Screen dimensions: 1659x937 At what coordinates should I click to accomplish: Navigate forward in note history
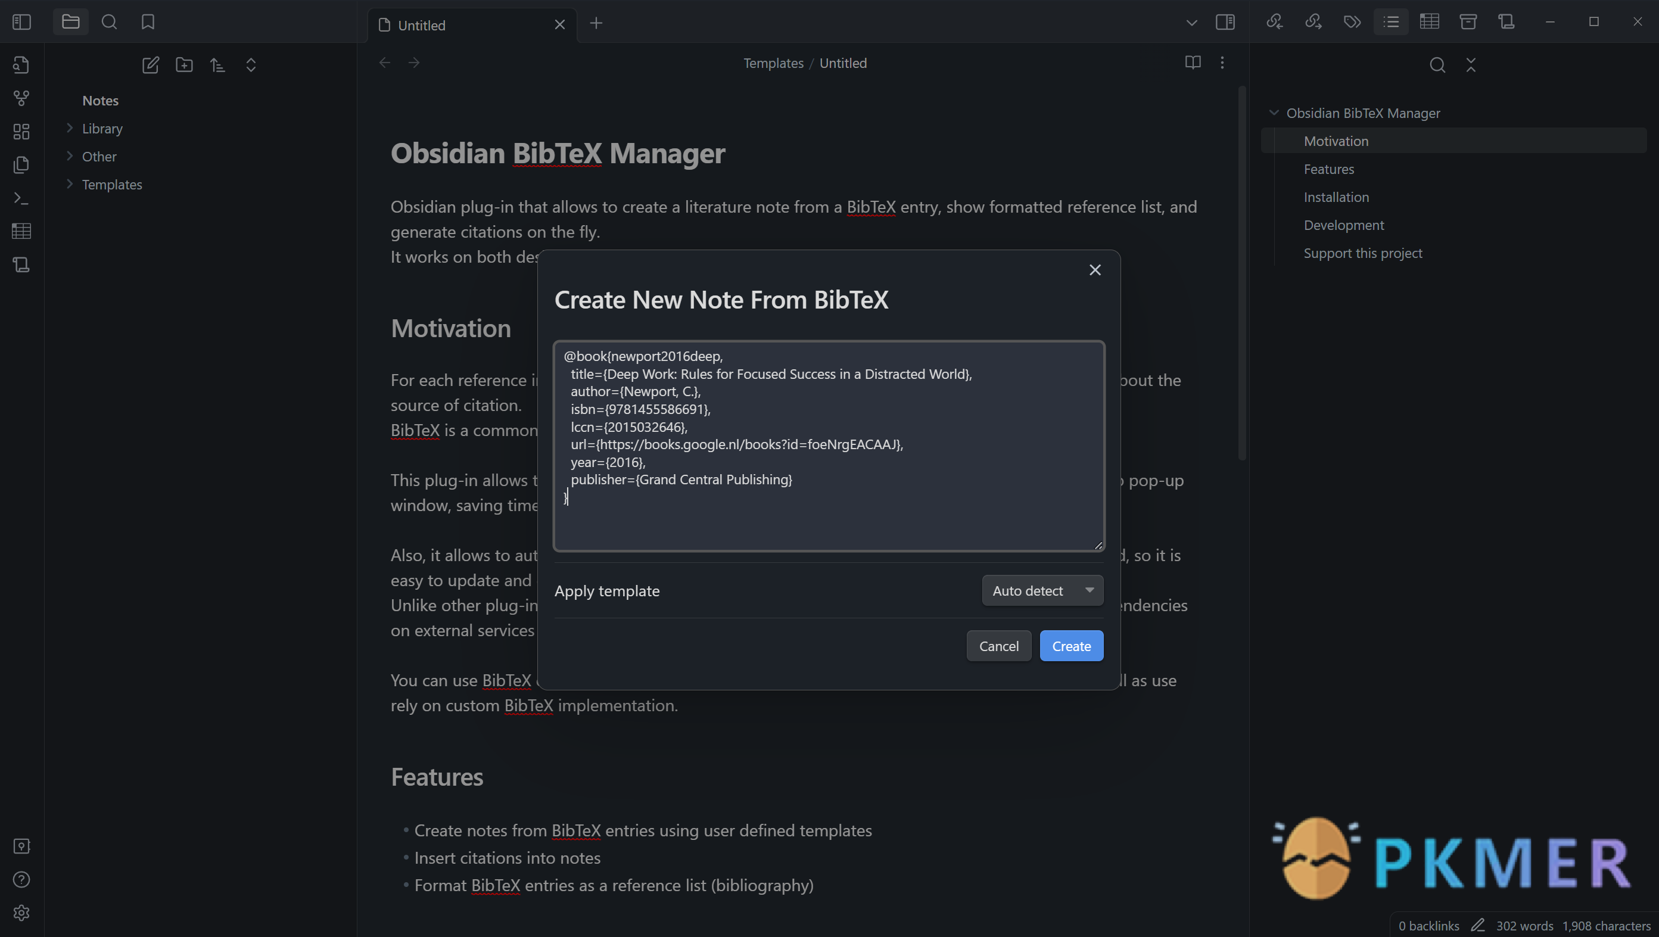point(414,63)
